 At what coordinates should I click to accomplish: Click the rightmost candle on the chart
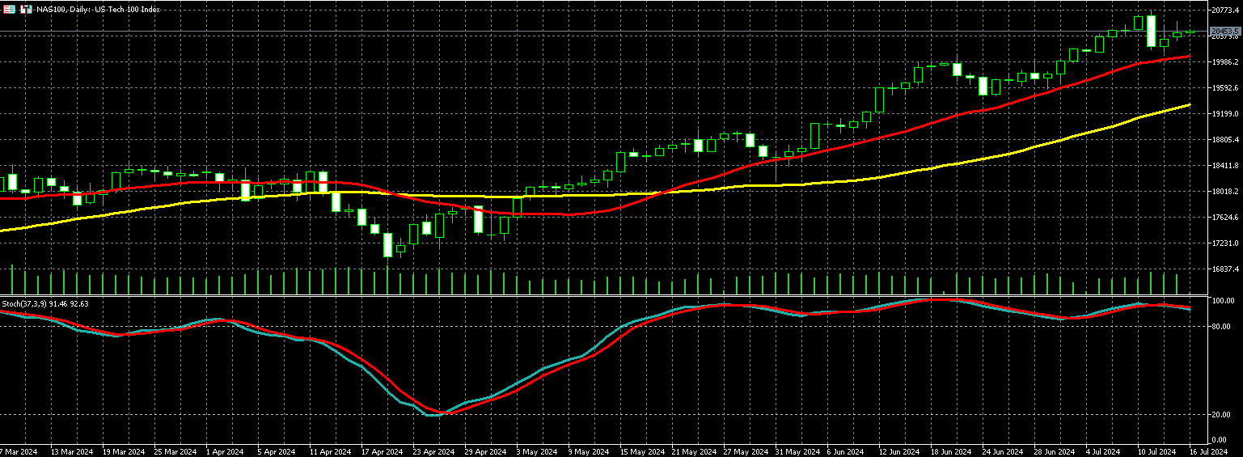(x=1190, y=32)
